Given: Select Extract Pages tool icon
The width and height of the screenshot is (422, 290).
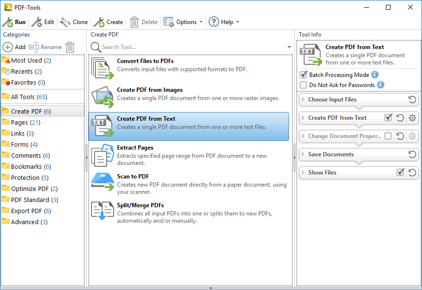Looking at the screenshot, I should pyautogui.click(x=102, y=155).
